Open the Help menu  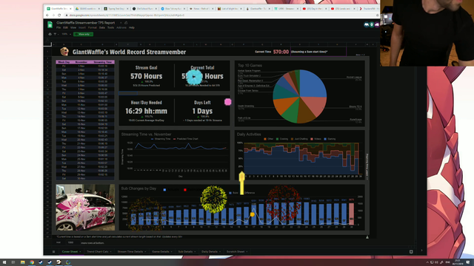[132, 27]
